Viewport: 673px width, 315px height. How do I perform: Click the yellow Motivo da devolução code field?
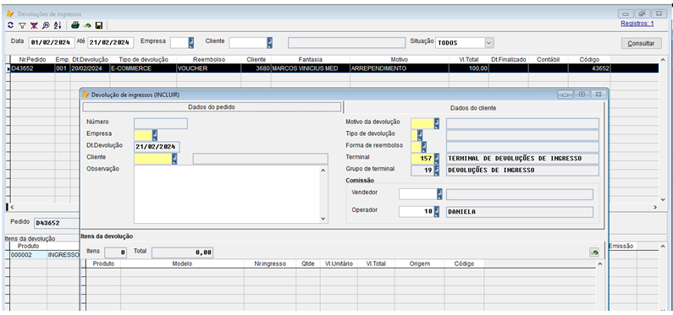pos(422,123)
